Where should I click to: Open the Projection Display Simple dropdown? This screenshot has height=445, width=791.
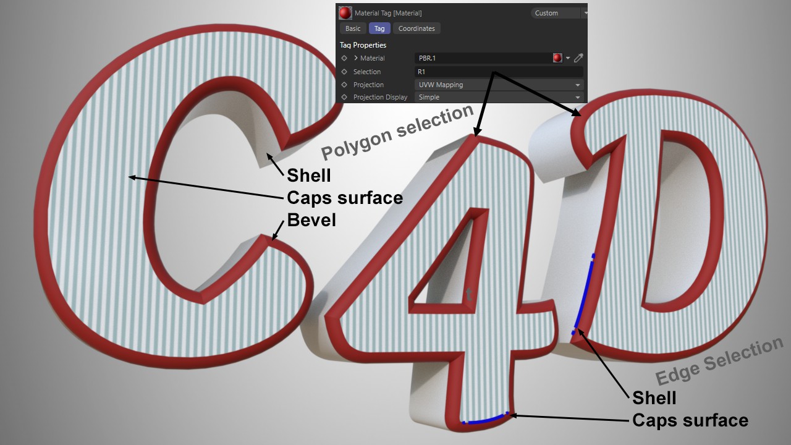(499, 97)
